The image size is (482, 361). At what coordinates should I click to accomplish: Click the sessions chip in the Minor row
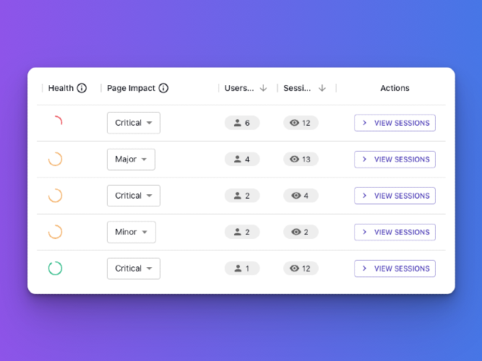click(301, 232)
